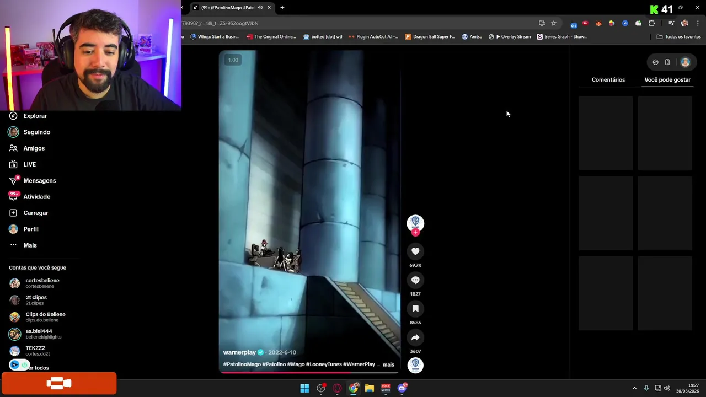
Task: Mute the TikTok tab audio
Action: pos(260,8)
